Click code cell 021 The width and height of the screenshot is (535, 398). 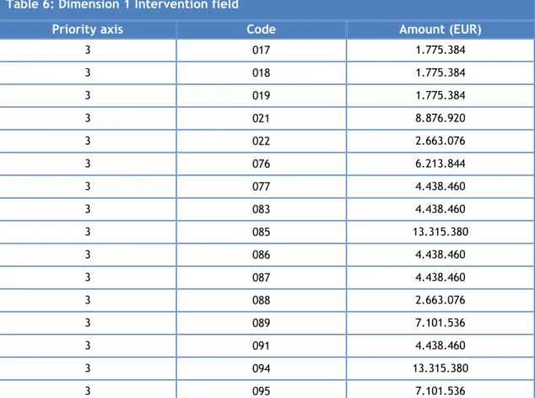[261, 118]
